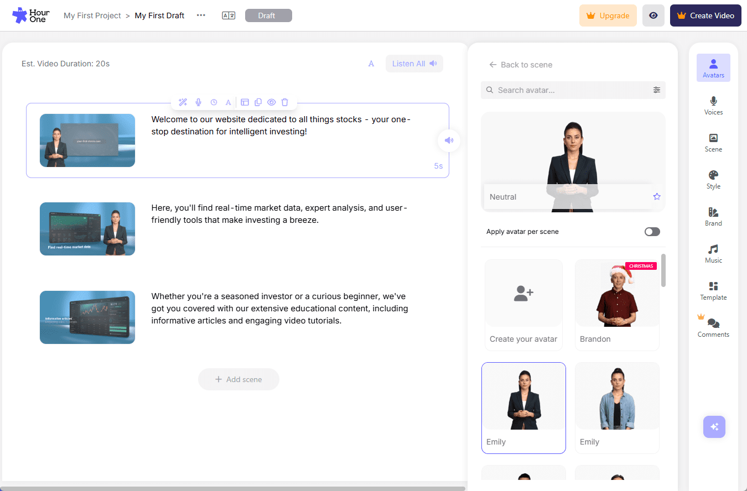Image resolution: width=747 pixels, height=491 pixels.
Task: Click the Add scene button
Action: click(238, 379)
